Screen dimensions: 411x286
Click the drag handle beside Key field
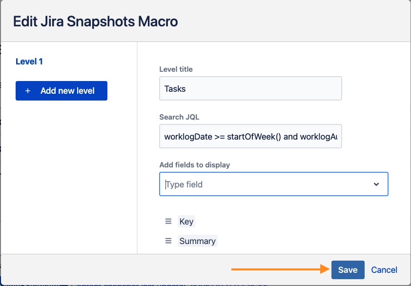[168, 222]
